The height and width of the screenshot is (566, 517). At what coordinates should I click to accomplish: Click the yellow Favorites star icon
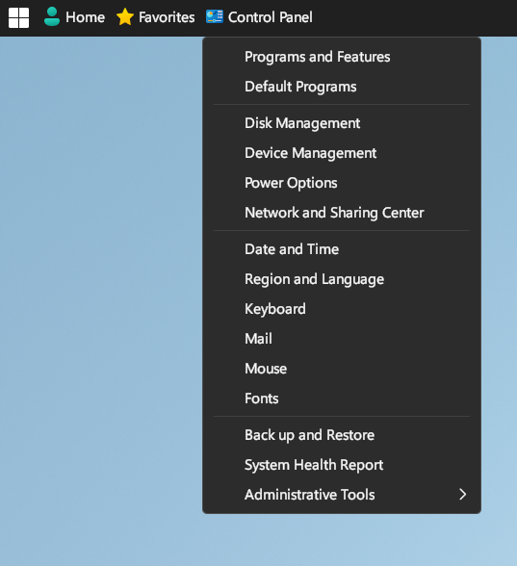[x=125, y=17]
